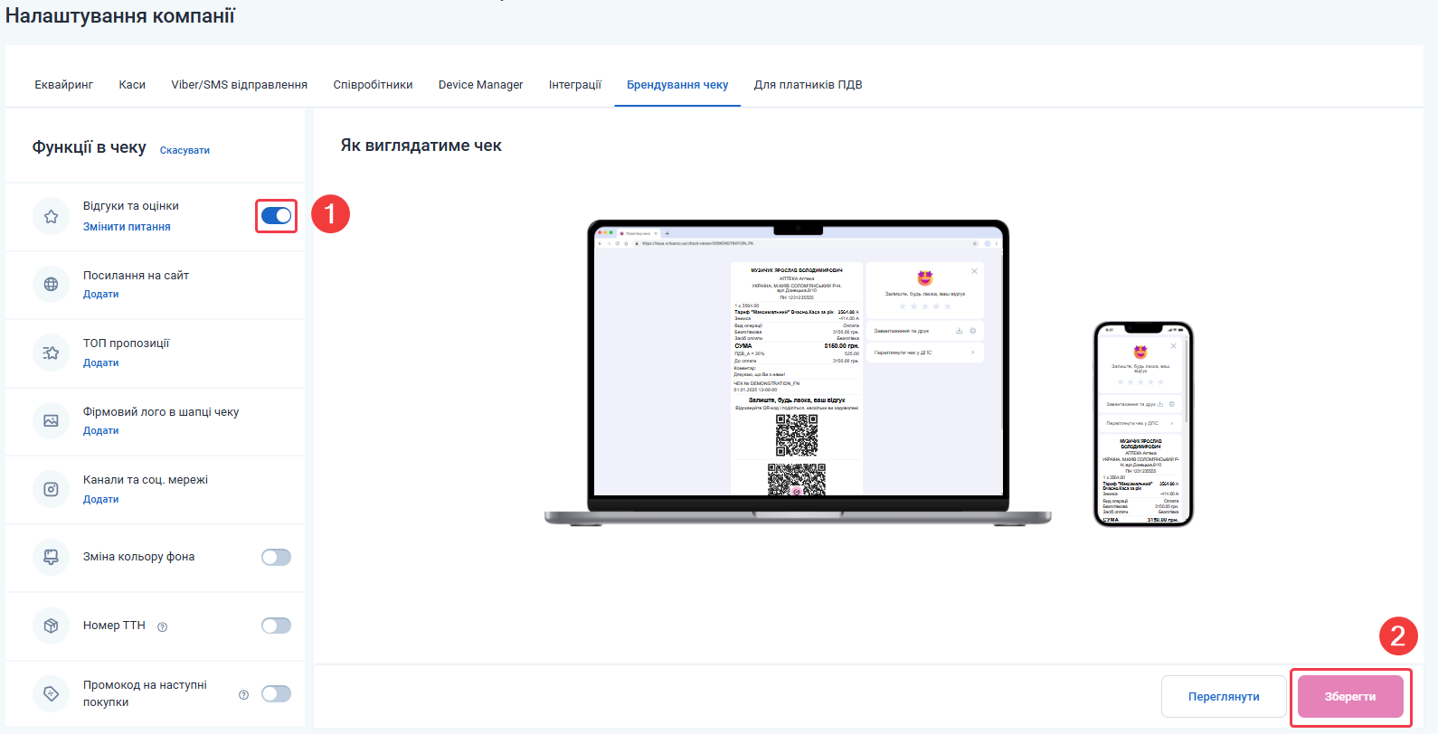Click the laptop receipt preview image
1438x734 pixels.
pyautogui.click(x=798, y=372)
